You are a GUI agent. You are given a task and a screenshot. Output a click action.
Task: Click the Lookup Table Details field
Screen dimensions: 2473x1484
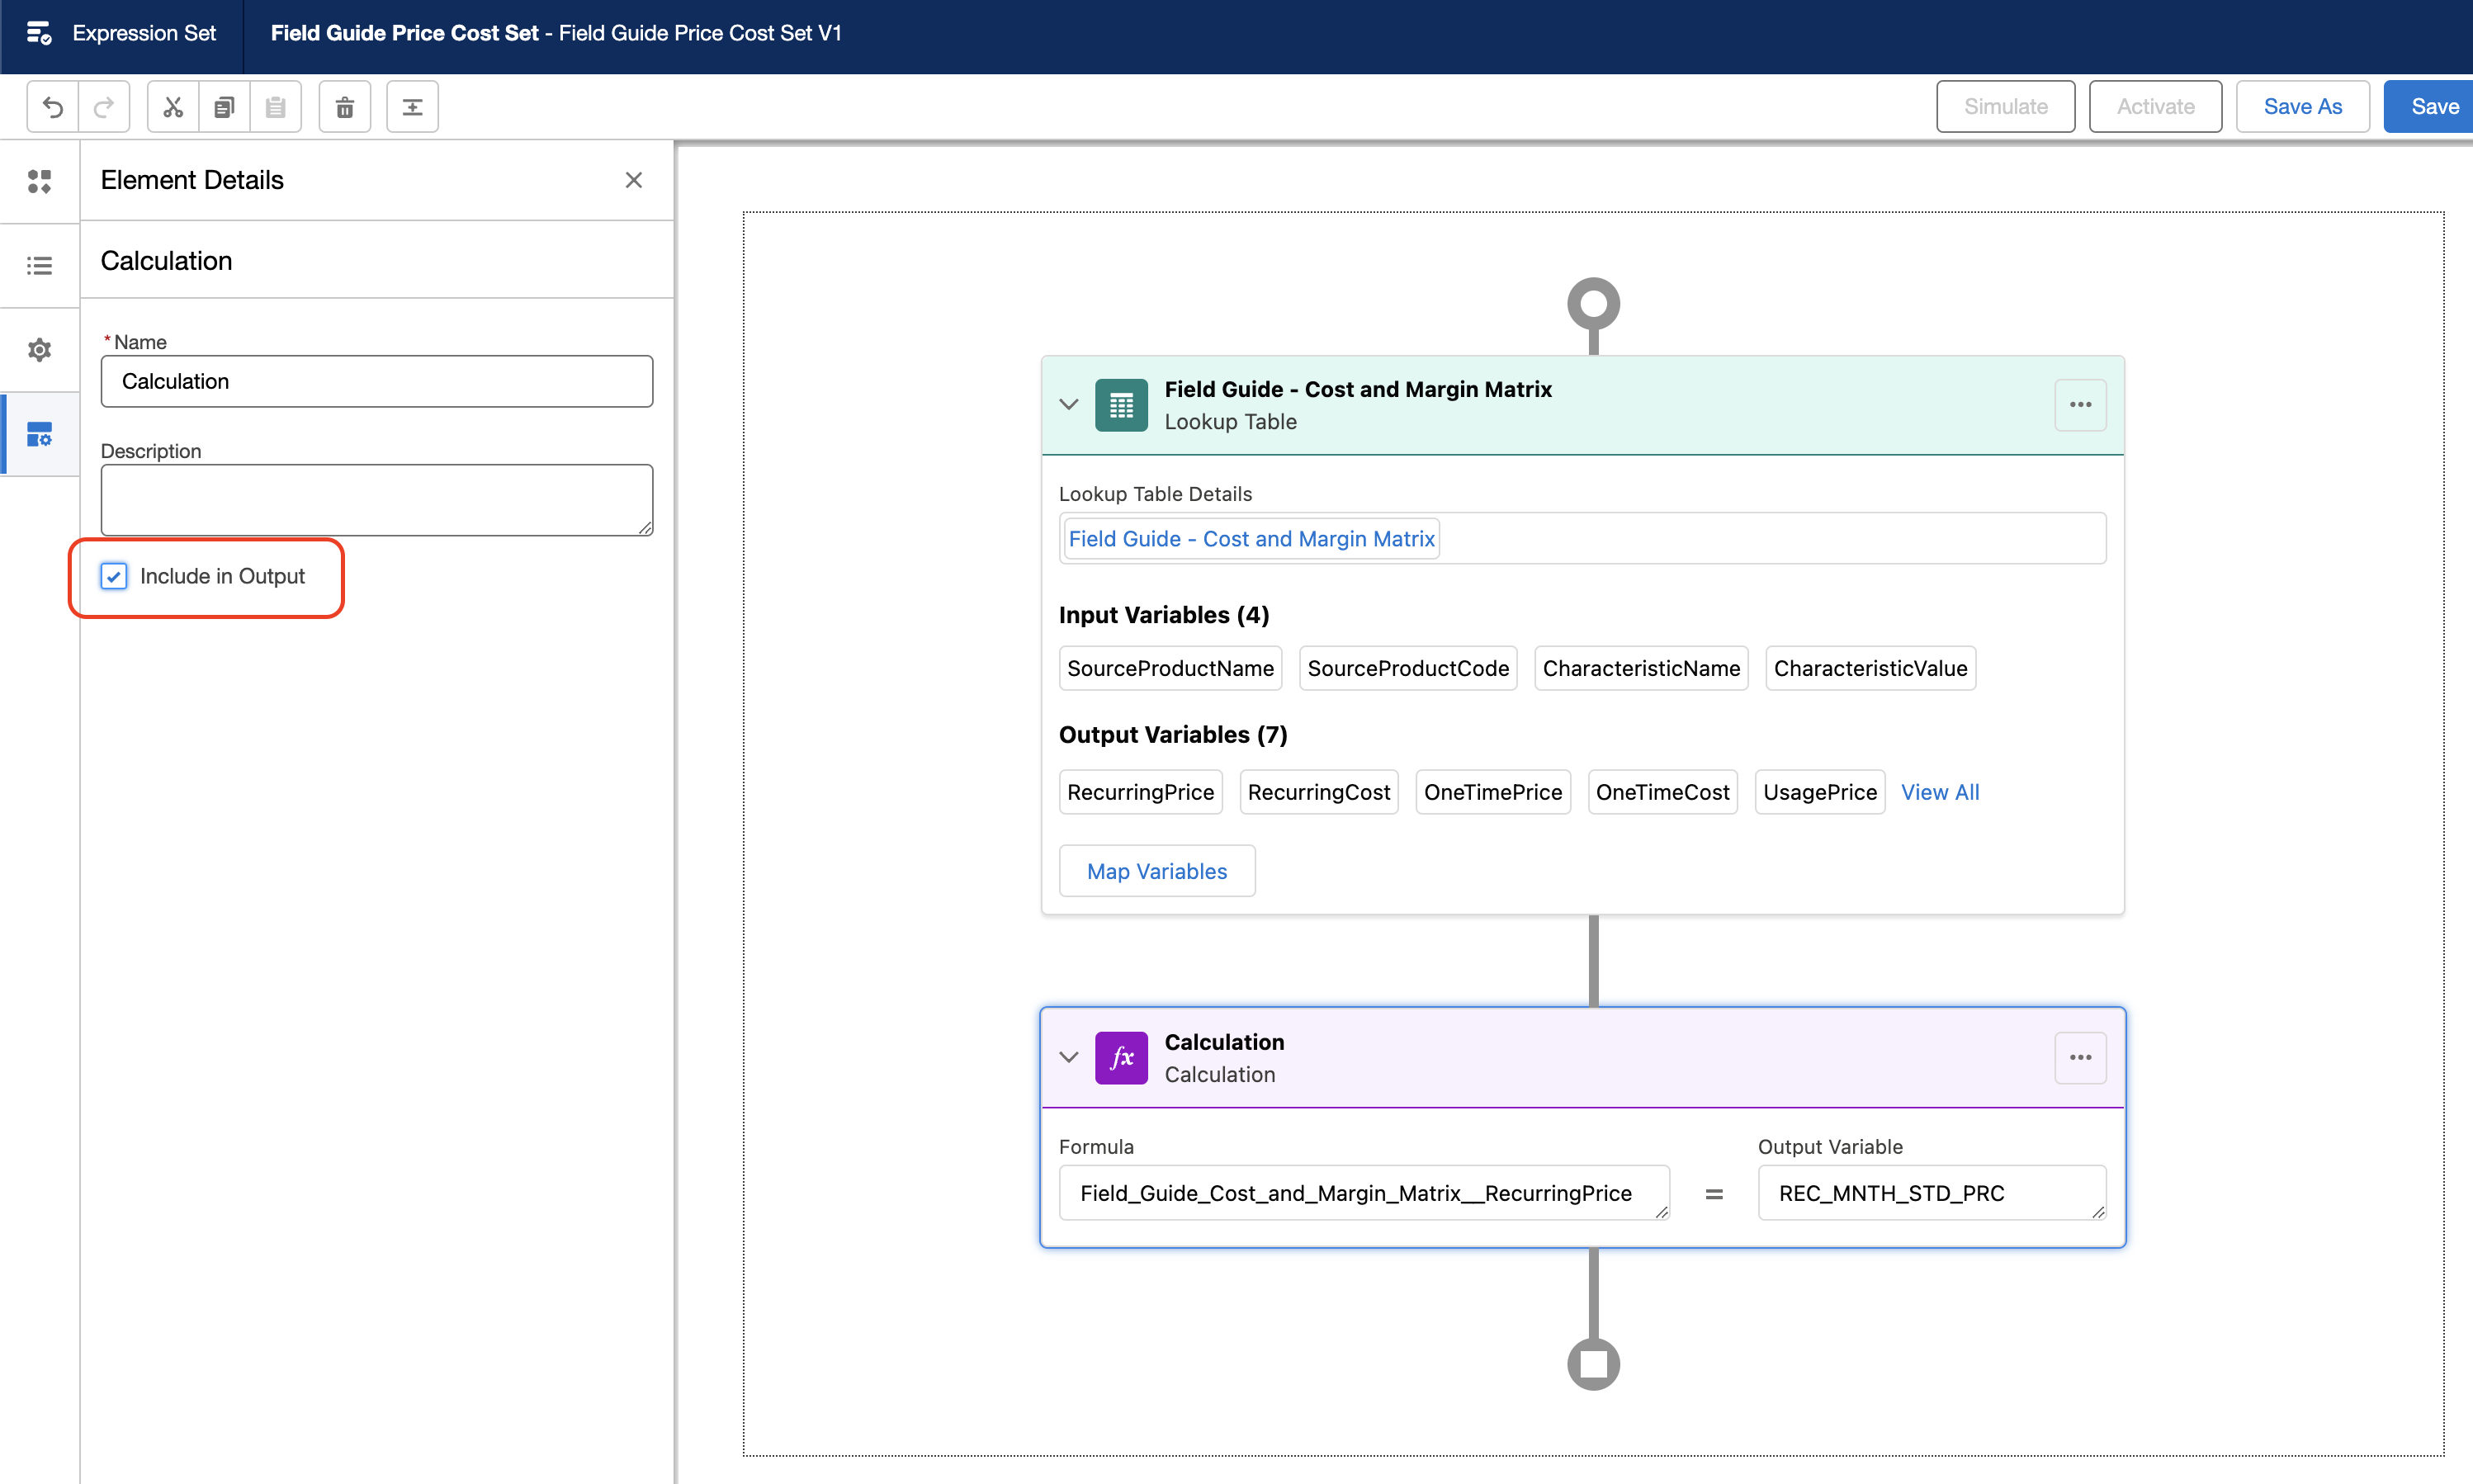click(x=1582, y=539)
